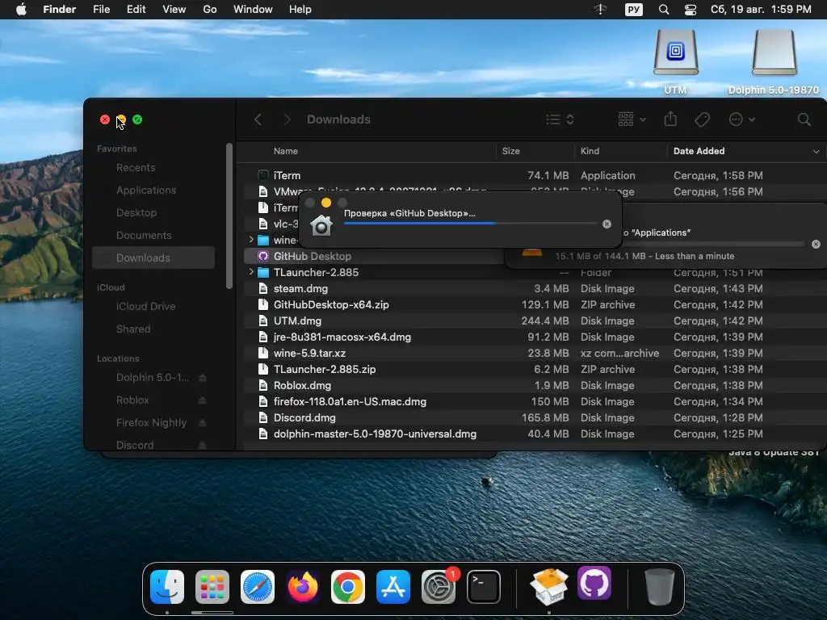The height and width of the screenshot is (620, 827).
Task: Click the verification progress bar
Action: [470, 224]
